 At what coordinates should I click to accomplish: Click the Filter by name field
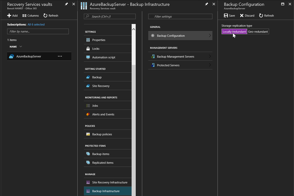click(x=38, y=31)
